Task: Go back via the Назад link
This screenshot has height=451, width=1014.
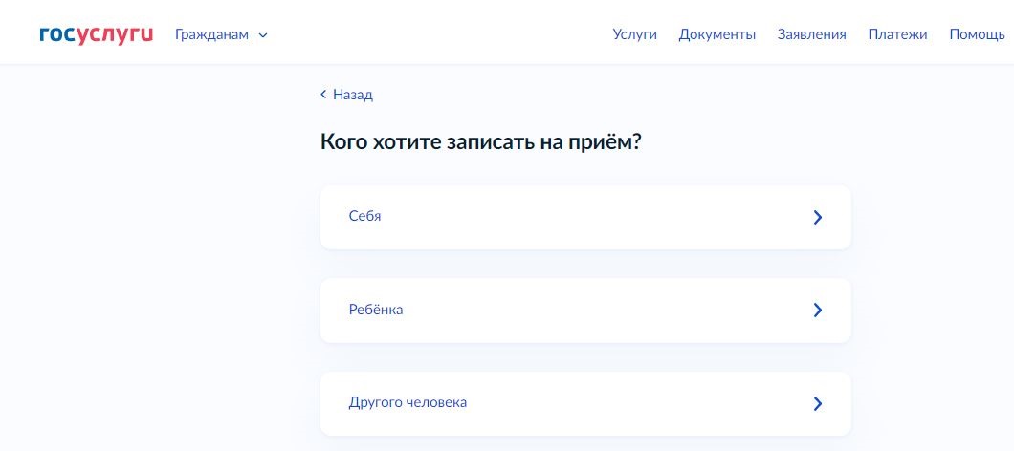Action: [346, 95]
